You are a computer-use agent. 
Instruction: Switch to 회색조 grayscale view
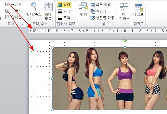coord(66,11)
